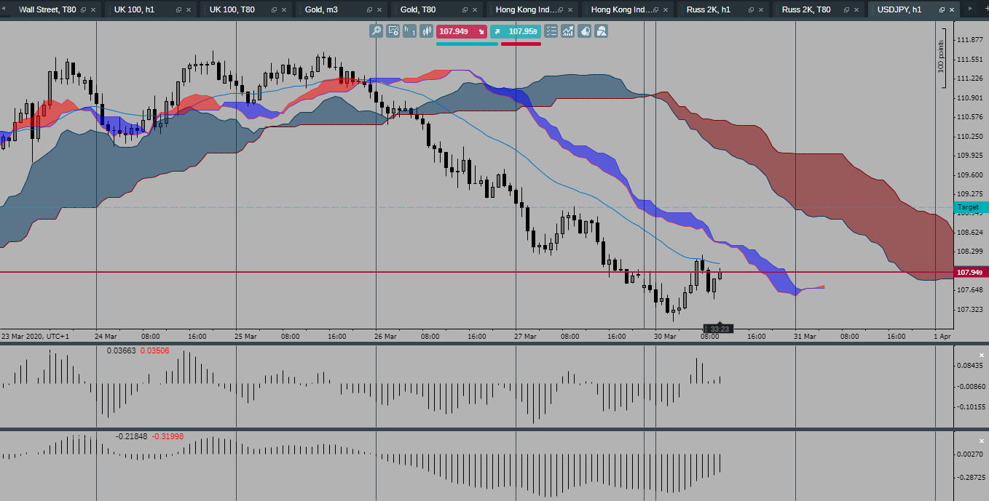Click the 33:23 candle countdown timer

[720, 329]
